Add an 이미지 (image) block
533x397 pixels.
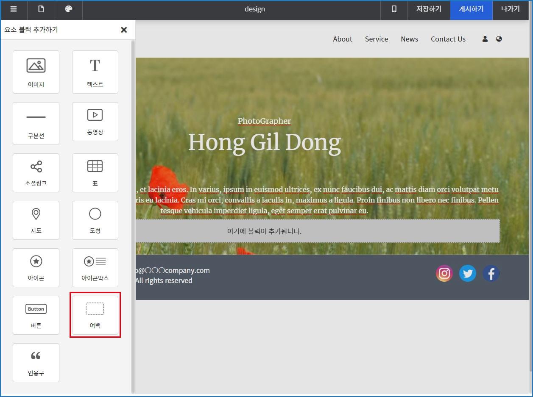tap(36, 72)
